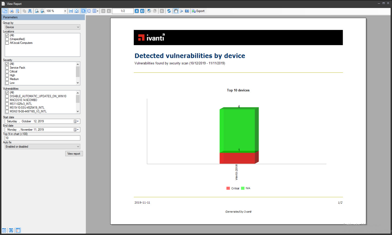Click the Refresh report icon
The height and width of the screenshot is (235, 392).
tap(169, 11)
